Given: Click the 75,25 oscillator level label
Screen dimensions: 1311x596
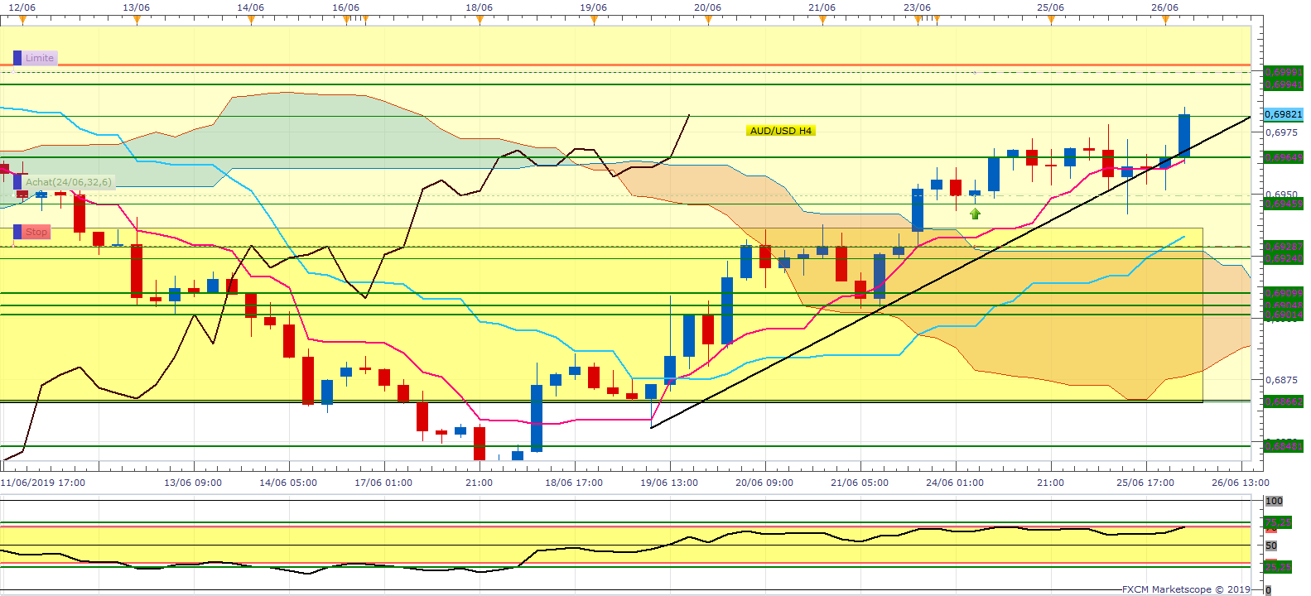Looking at the screenshot, I should pyautogui.click(x=1278, y=522).
